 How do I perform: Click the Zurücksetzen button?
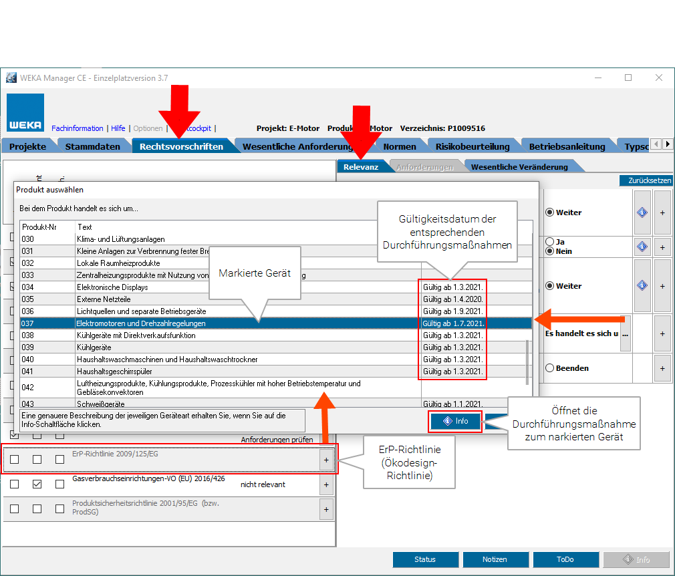(645, 180)
